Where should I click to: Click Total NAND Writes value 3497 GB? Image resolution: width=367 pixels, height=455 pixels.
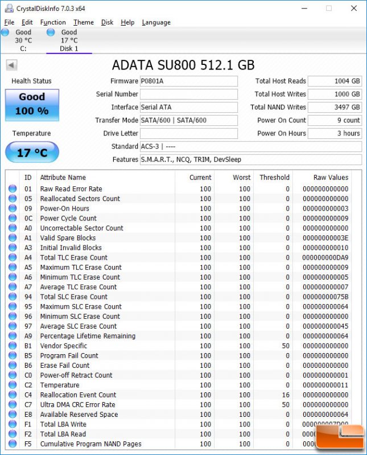point(335,107)
